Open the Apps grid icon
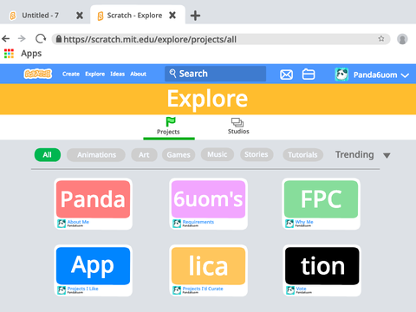The height and width of the screenshot is (312, 416). (9, 54)
